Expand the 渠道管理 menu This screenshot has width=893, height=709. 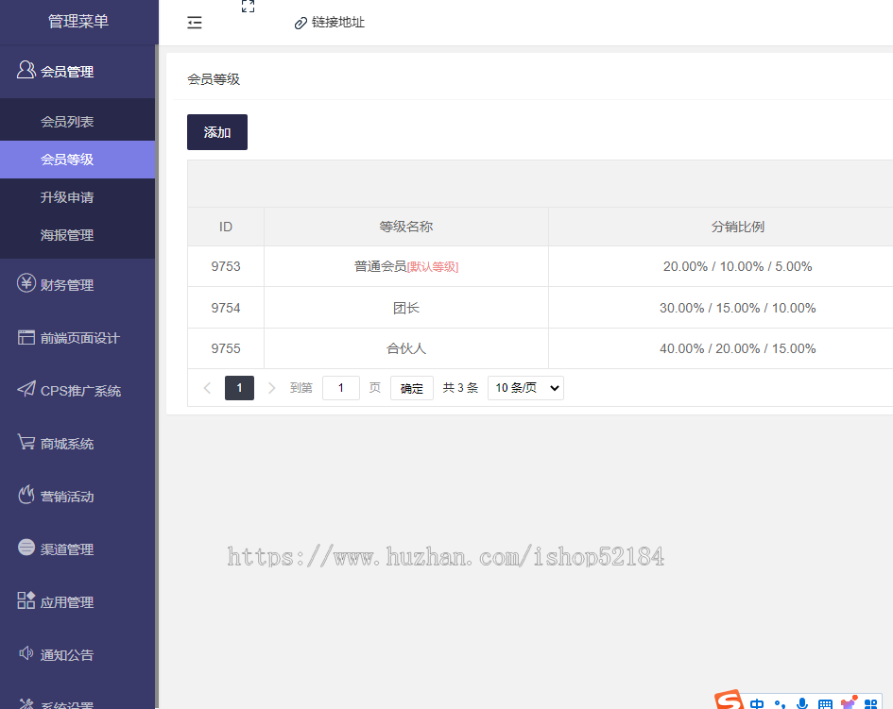point(77,549)
